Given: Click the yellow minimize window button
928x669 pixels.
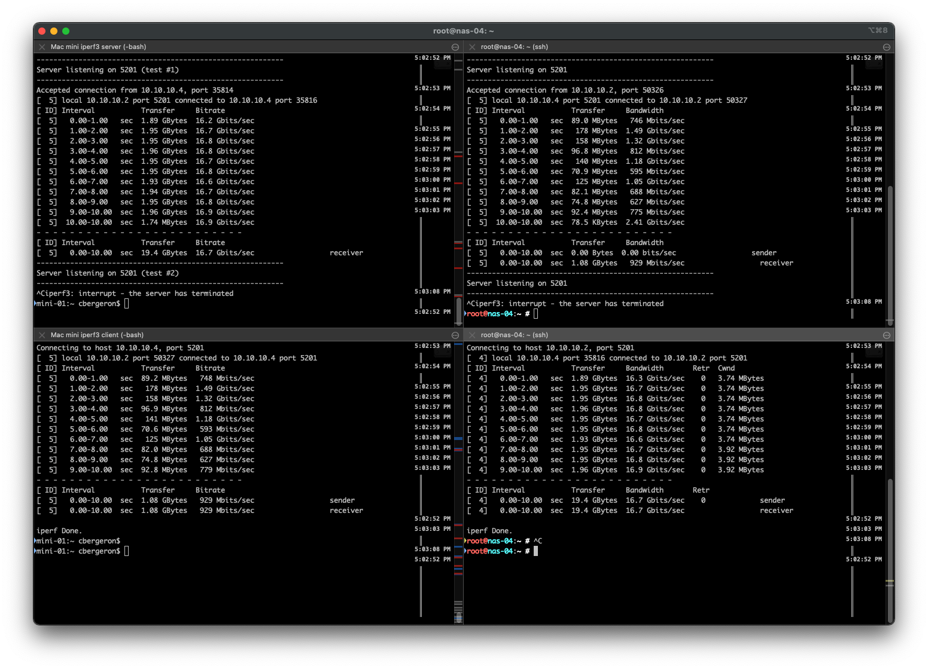Looking at the screenshot, I should click(54, 31).
